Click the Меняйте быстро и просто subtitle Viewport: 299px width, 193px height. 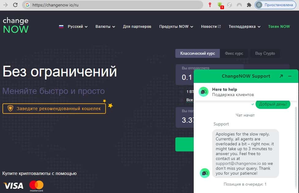(x=54, y=91)
